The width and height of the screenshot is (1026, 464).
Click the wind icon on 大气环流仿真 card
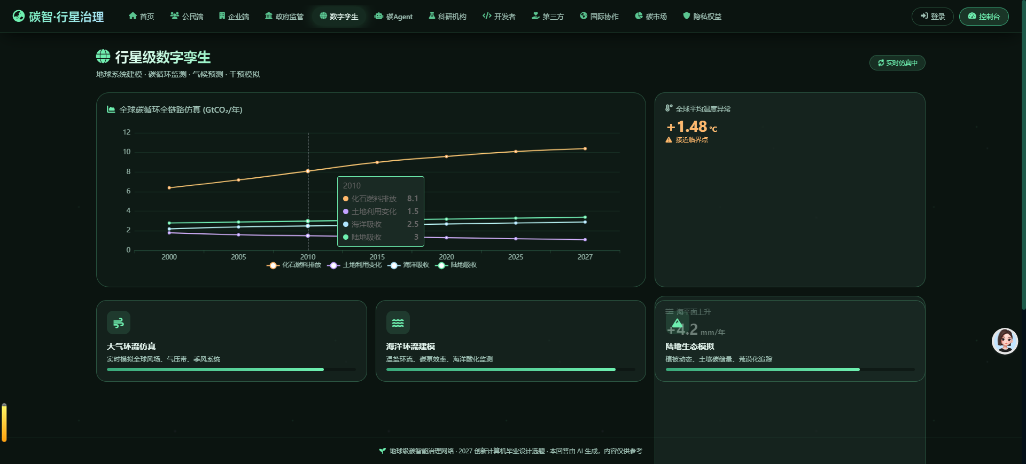(x=119, y=323)
